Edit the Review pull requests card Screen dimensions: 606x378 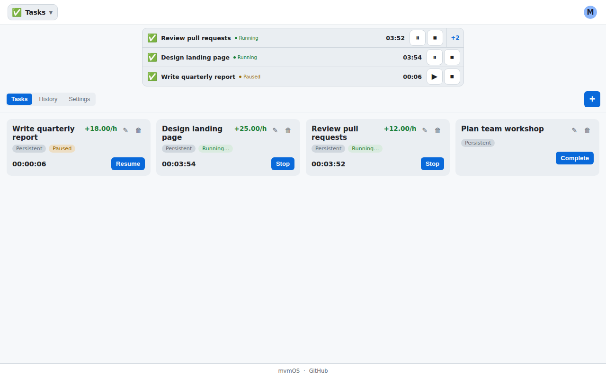[x=425, y=130]
